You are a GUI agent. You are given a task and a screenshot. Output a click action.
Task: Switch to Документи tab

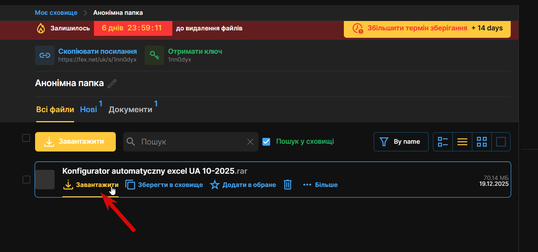click(130, 109)
